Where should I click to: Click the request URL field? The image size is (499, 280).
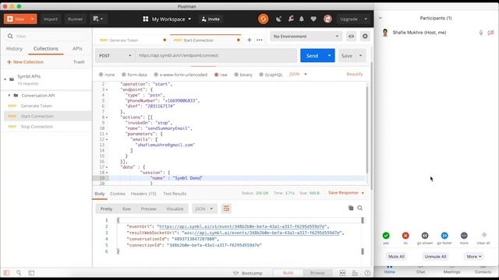click(216, 55)
